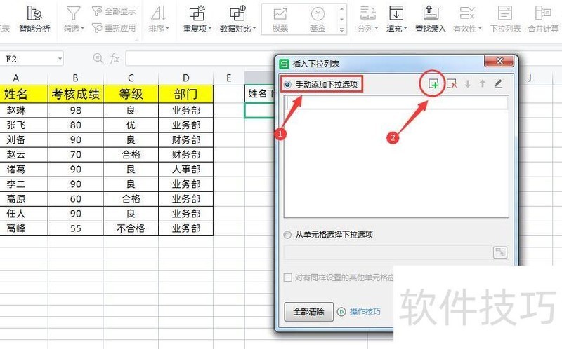Open the 数据对比 data compare tool

click(x=237, y=20)
